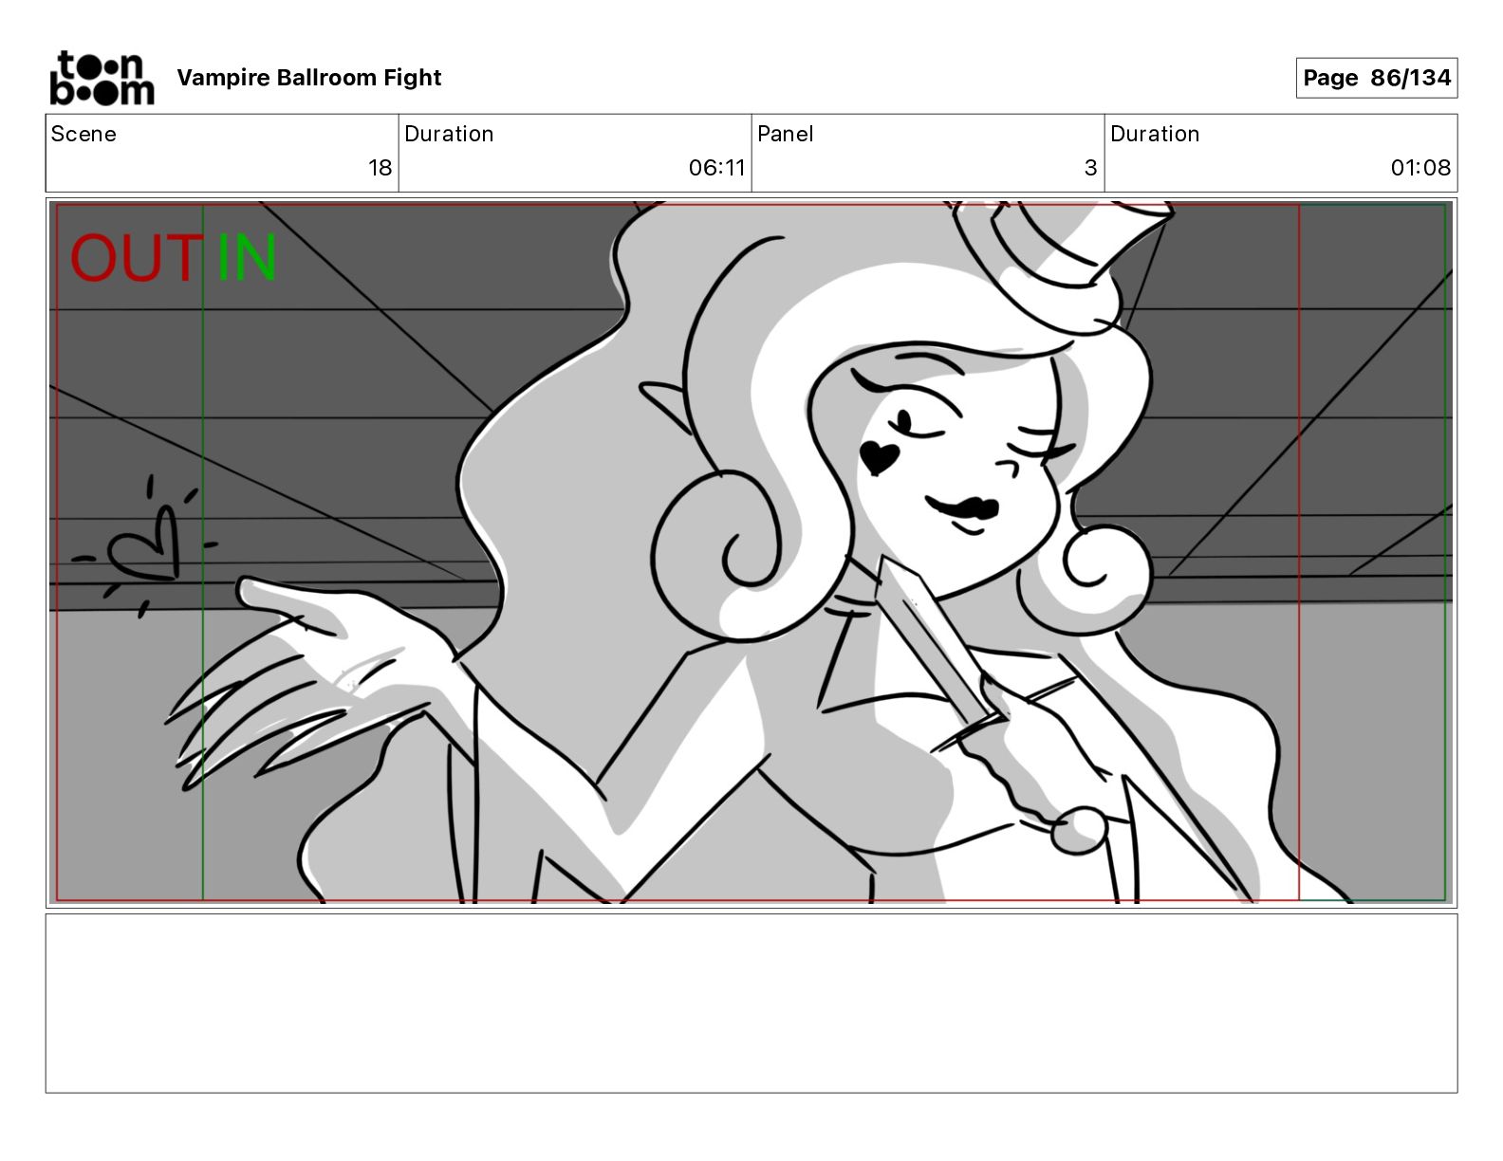Click the 'Panel' header label
This screenshot has width=1503, height=1161.
point(786,134)
